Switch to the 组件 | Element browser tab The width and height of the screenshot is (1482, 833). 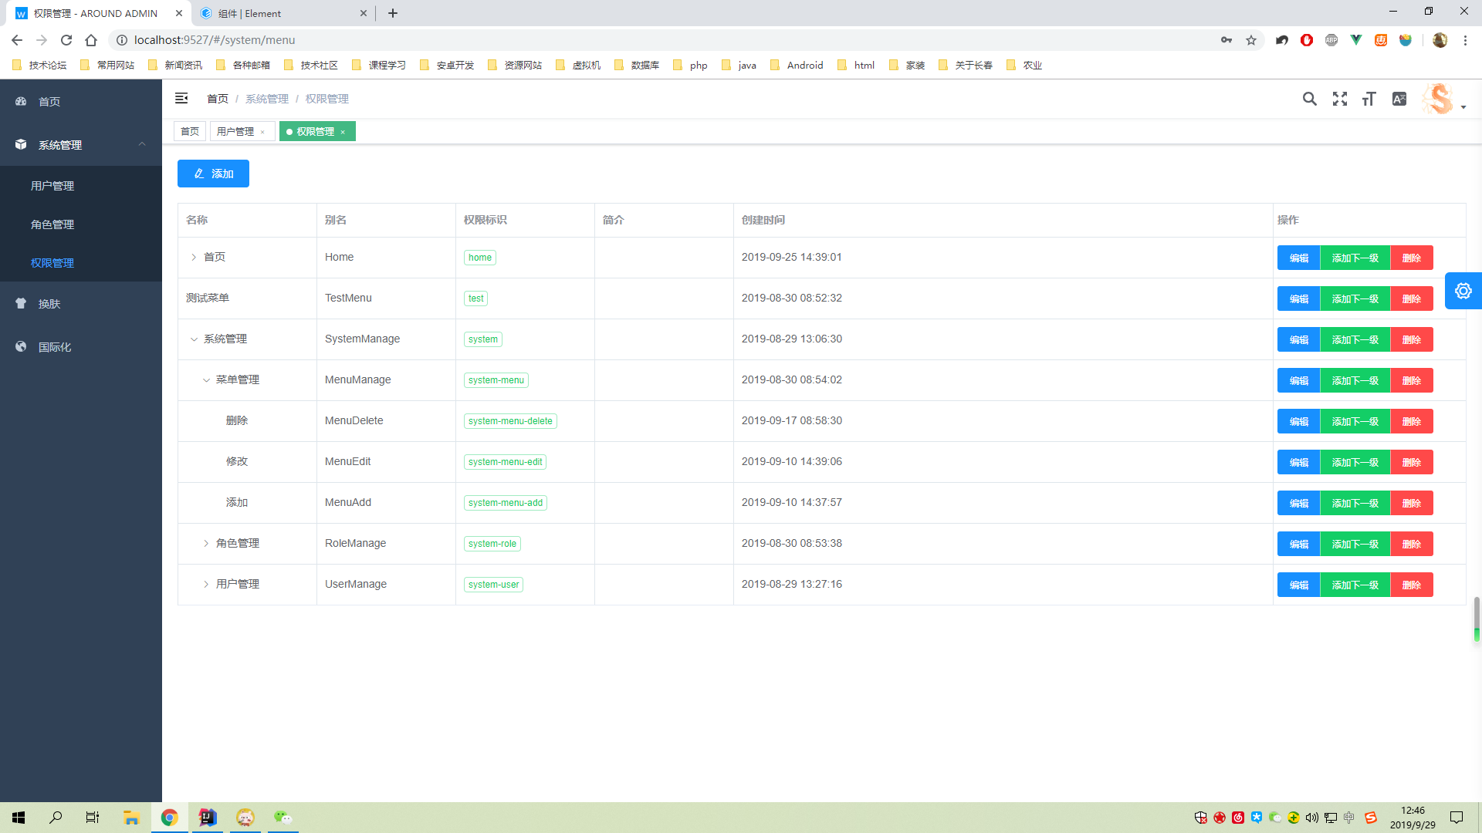282,13
